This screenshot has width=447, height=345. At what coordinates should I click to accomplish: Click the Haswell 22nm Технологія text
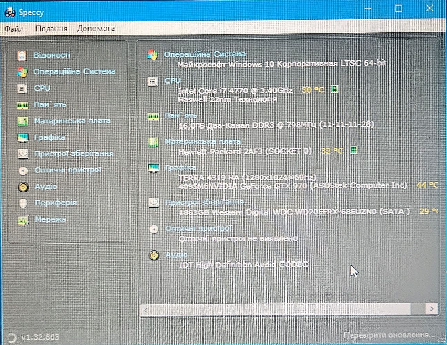tap(227, 99)
